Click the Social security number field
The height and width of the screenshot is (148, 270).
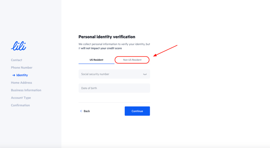tap(114, 74)
